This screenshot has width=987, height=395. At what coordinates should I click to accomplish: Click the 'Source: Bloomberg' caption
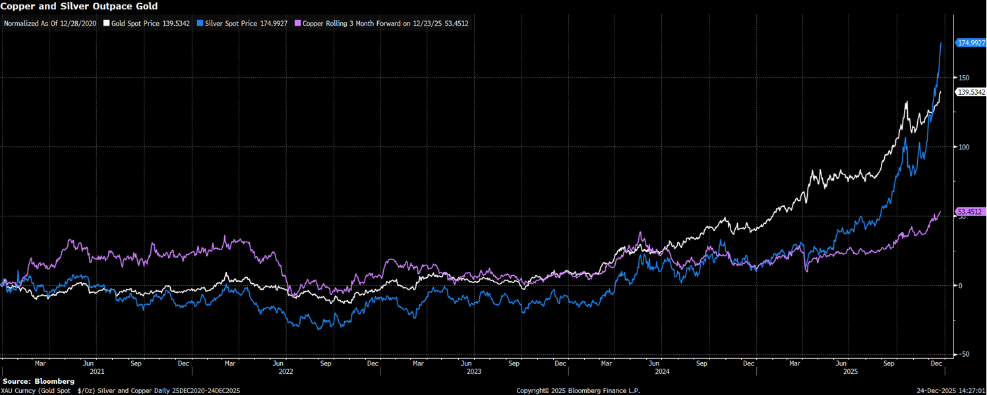click(x=38, y=381)
